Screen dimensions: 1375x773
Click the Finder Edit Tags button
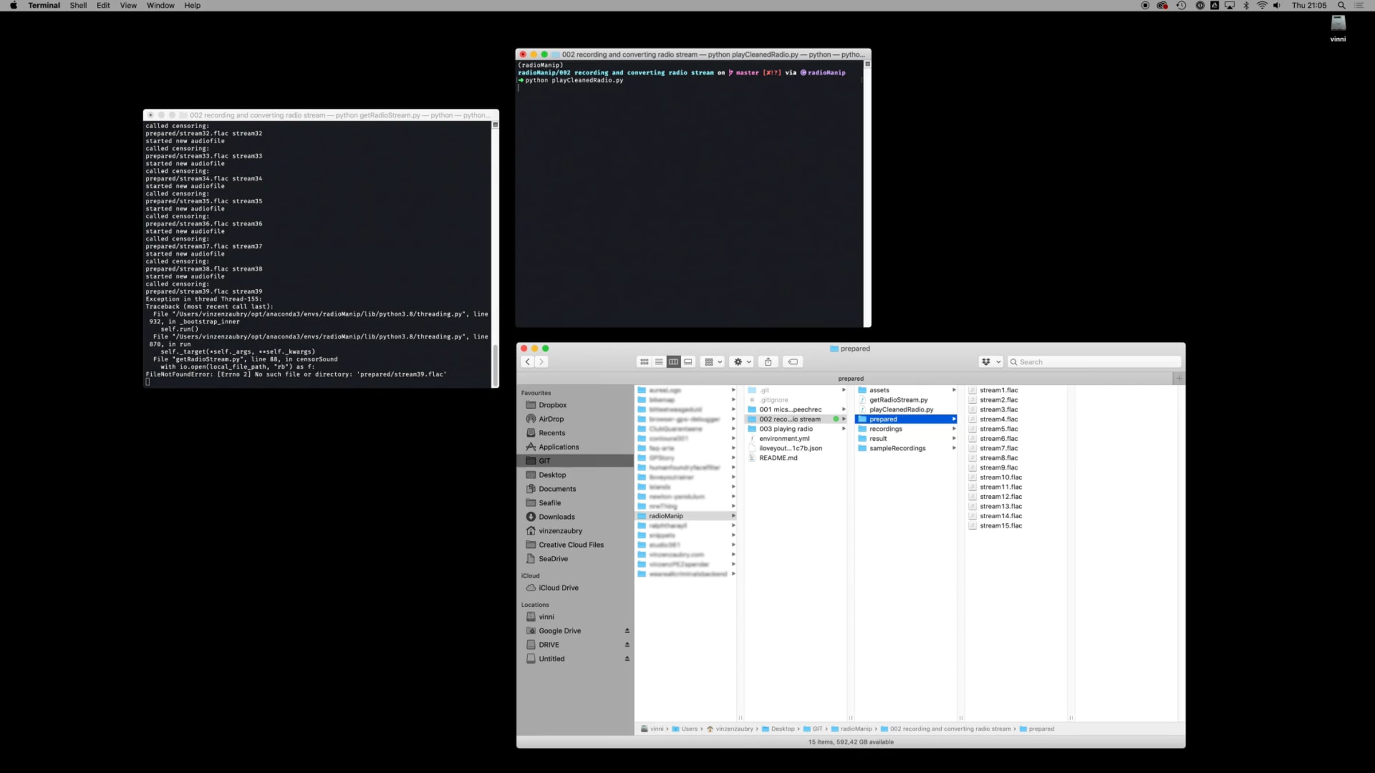tap(793, 362)
